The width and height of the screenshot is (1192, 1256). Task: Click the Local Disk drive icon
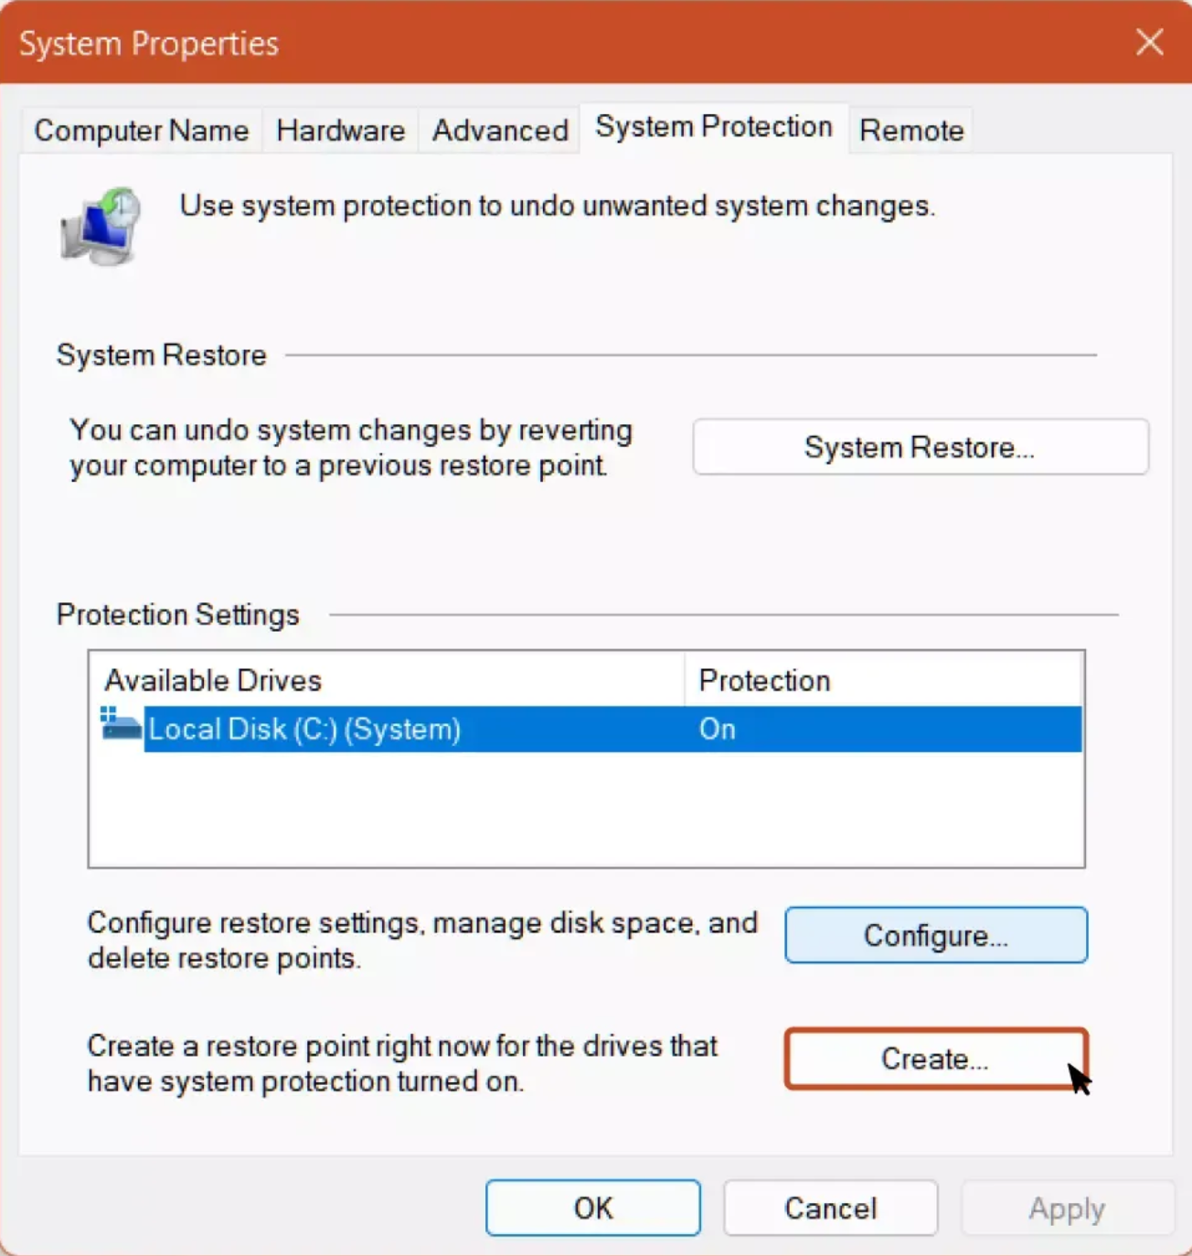(x=120, y=726)
